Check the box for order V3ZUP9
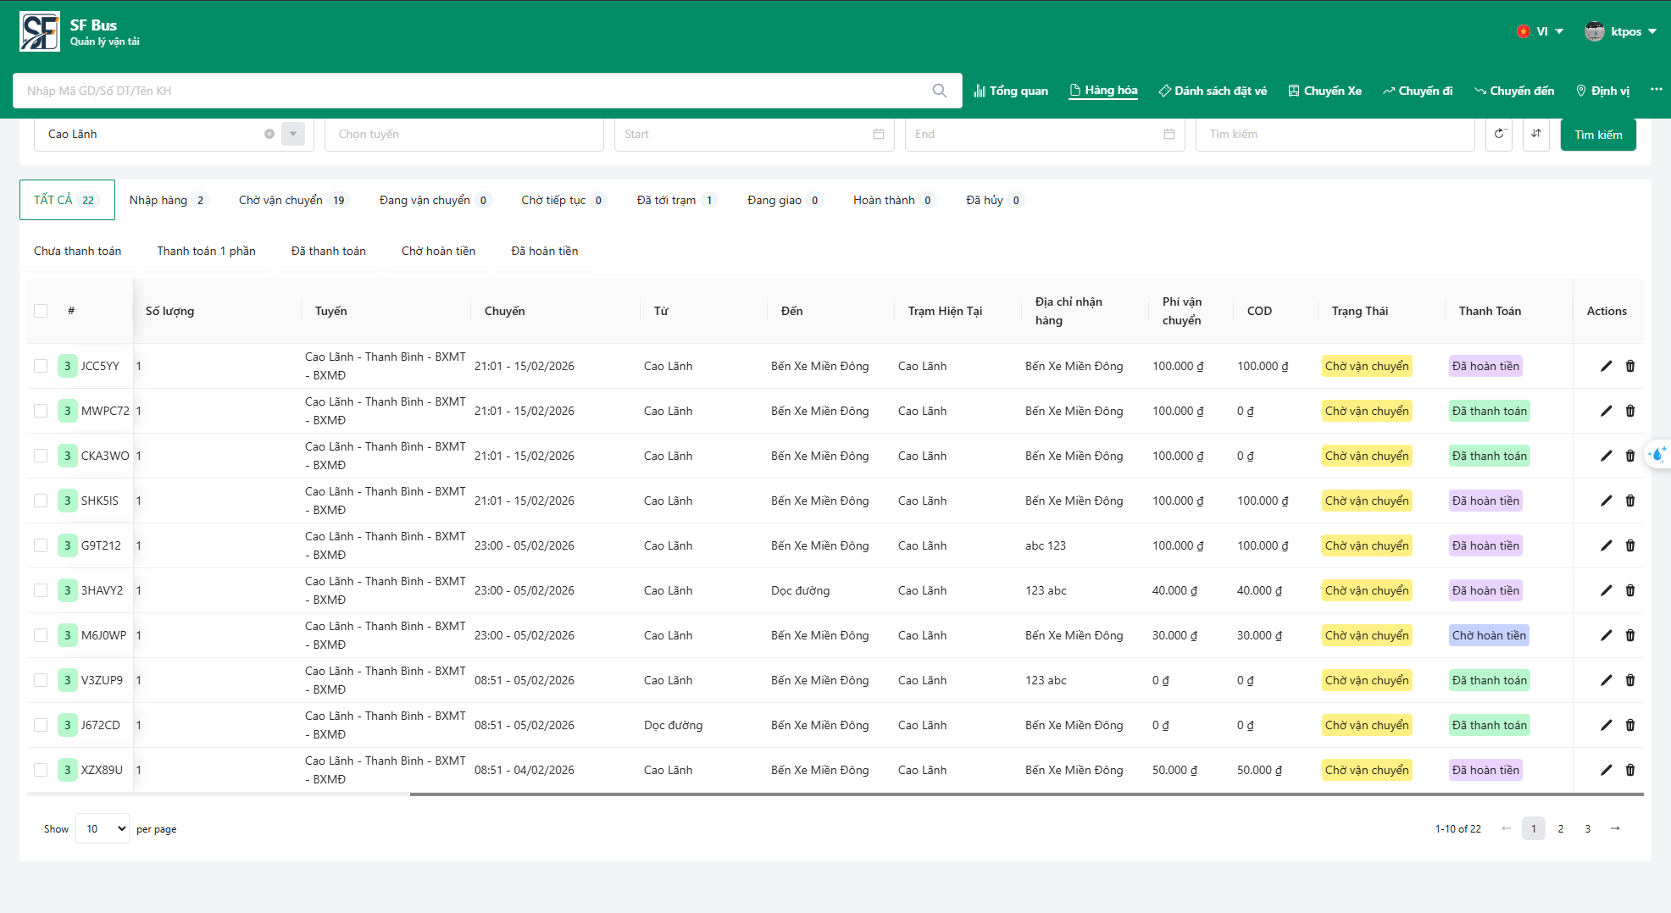Image resolution: width=1671 pixels, height=913 pixels. point(41,680)
